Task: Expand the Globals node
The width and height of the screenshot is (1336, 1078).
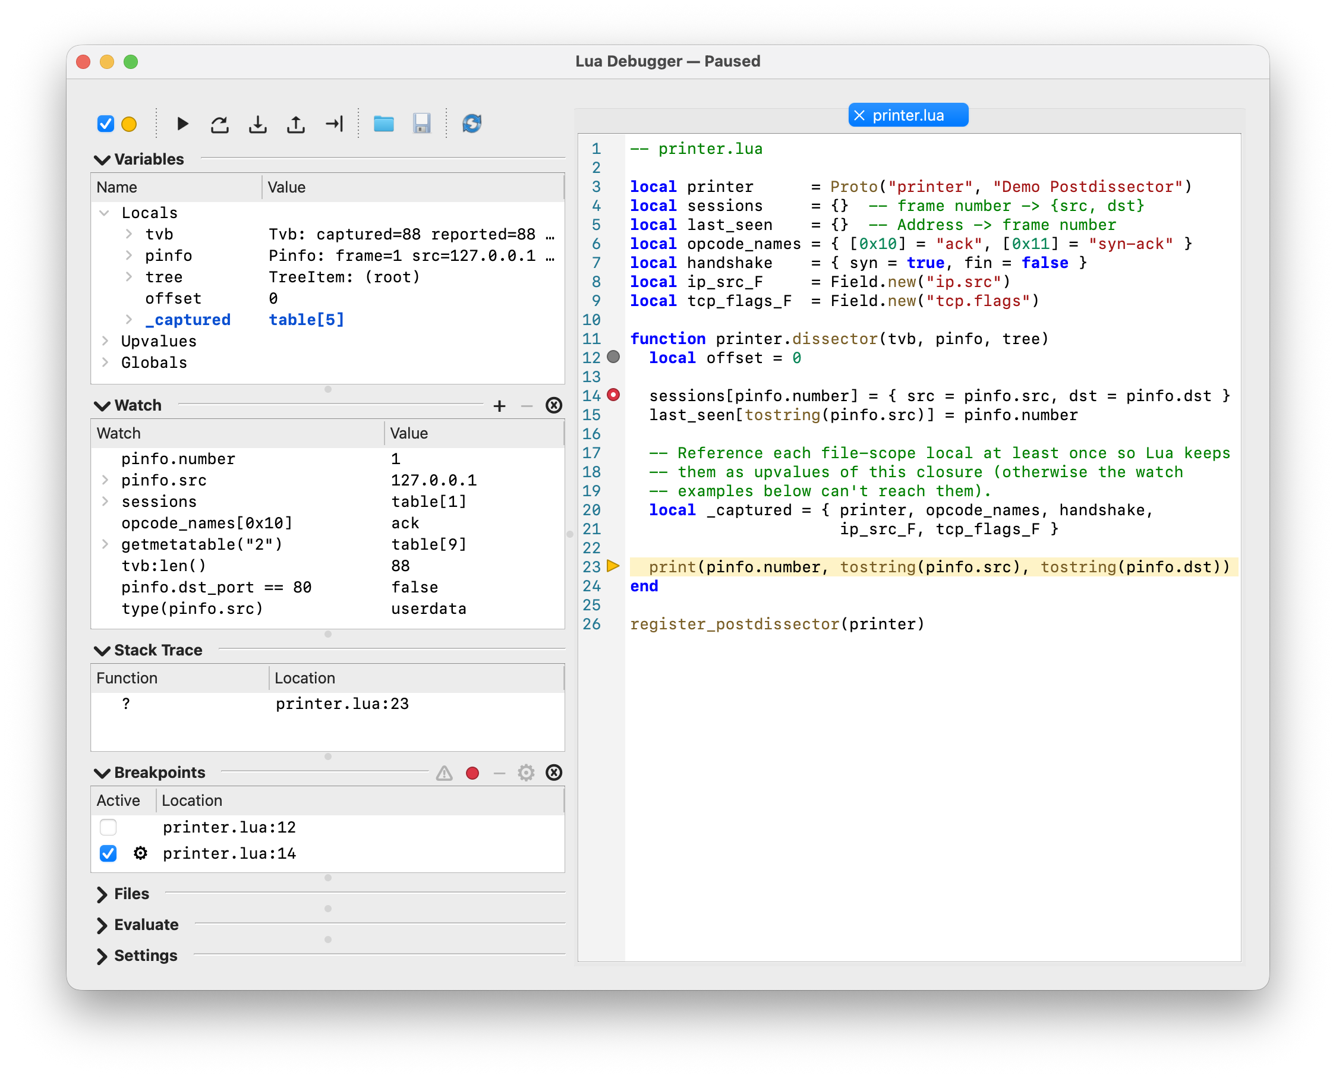Action: 105,363
